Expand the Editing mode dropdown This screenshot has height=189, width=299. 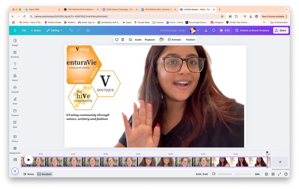click(54, 30)
